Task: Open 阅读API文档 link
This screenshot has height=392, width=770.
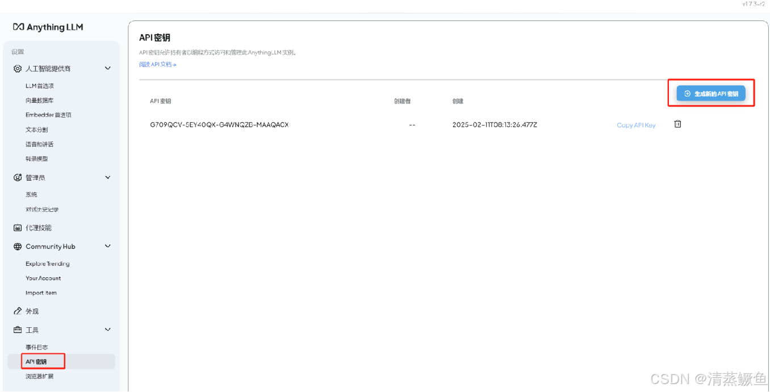Action: pos(158,65)
